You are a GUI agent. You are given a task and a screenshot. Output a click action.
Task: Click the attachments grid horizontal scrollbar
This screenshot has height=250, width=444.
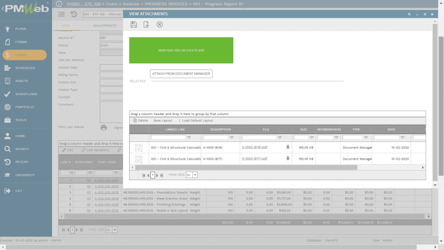coord(246,168)
